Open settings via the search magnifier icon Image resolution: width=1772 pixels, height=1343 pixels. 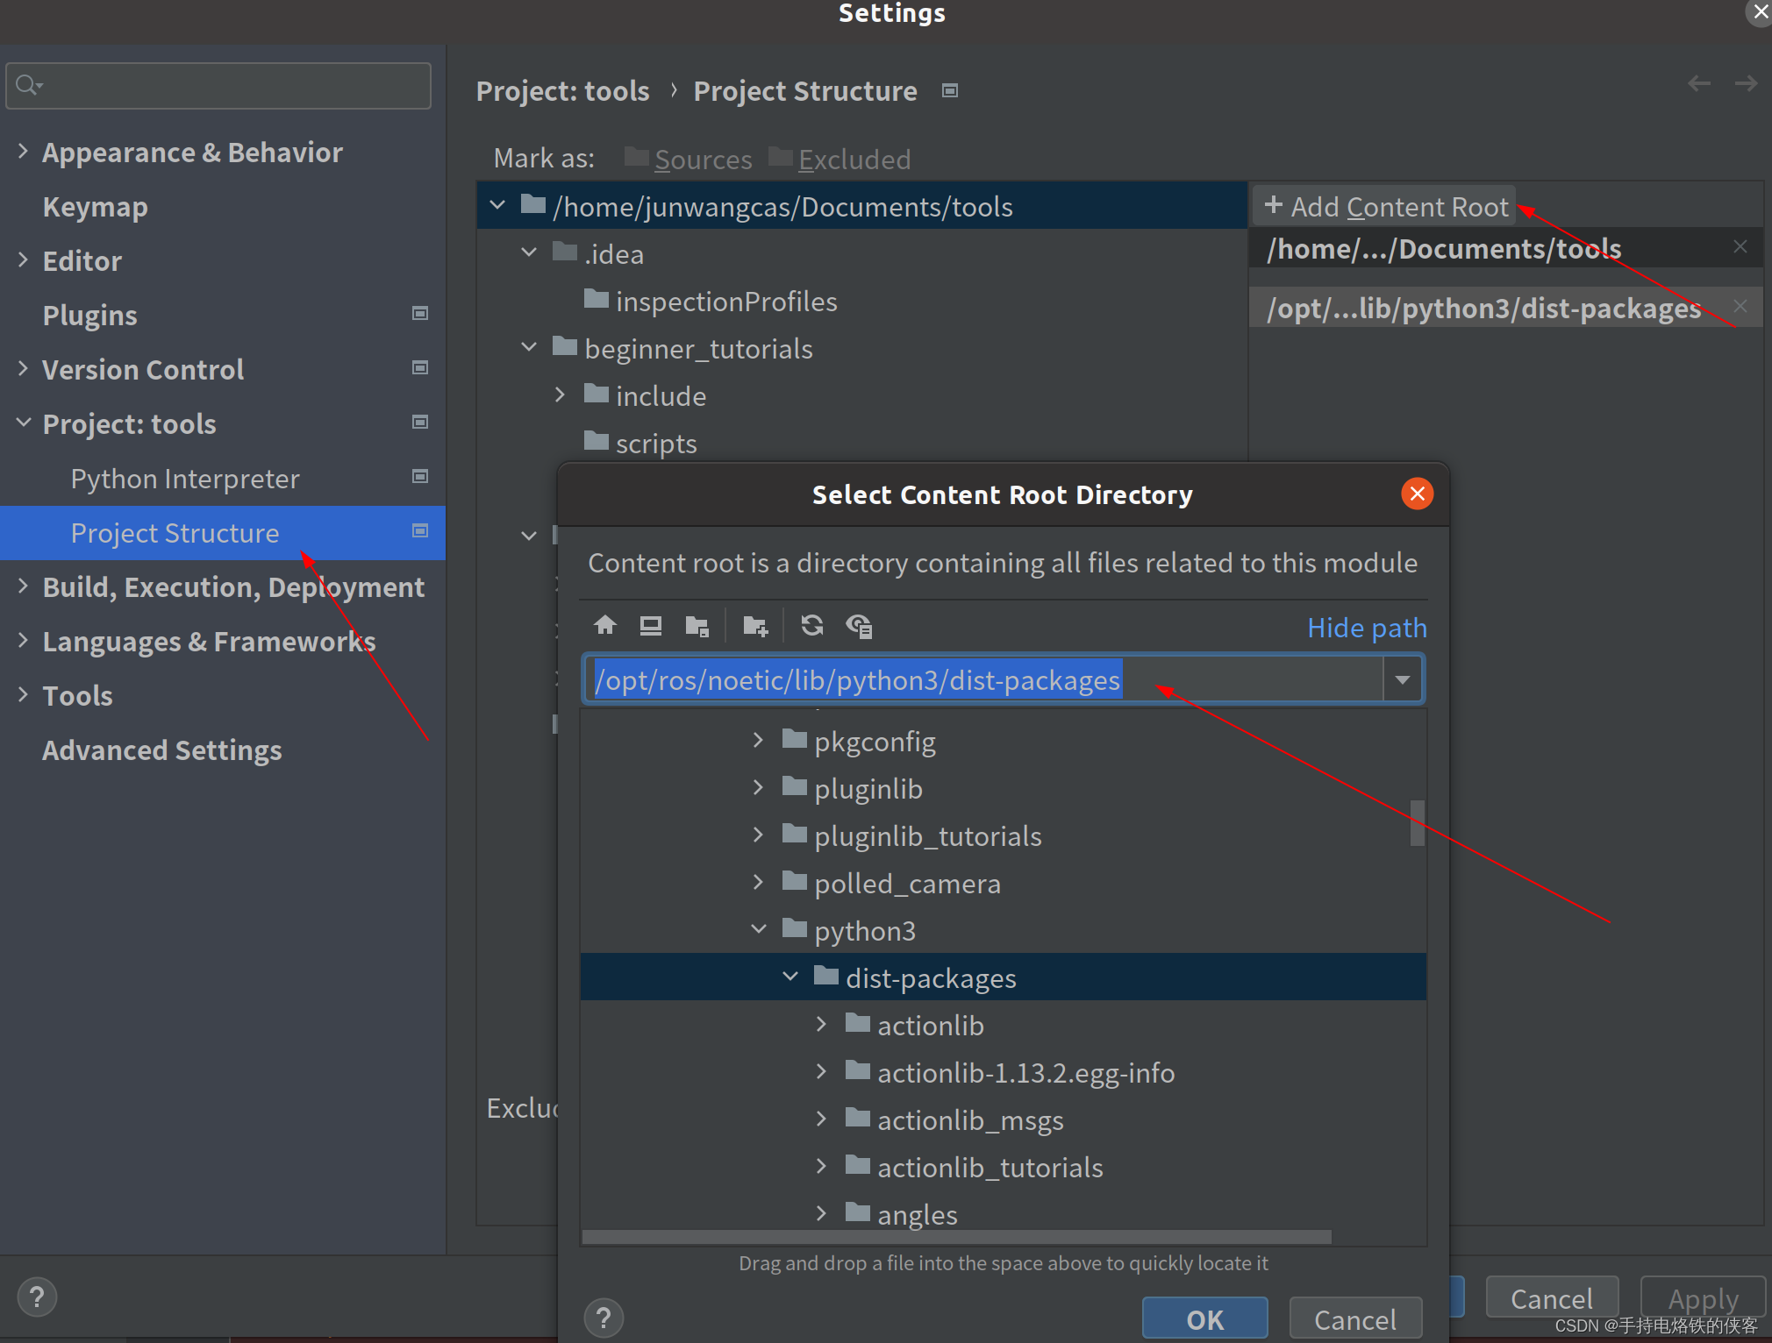point(27,84)
